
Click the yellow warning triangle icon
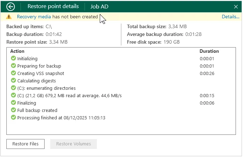pyautogui.click(x=9, y=17)
